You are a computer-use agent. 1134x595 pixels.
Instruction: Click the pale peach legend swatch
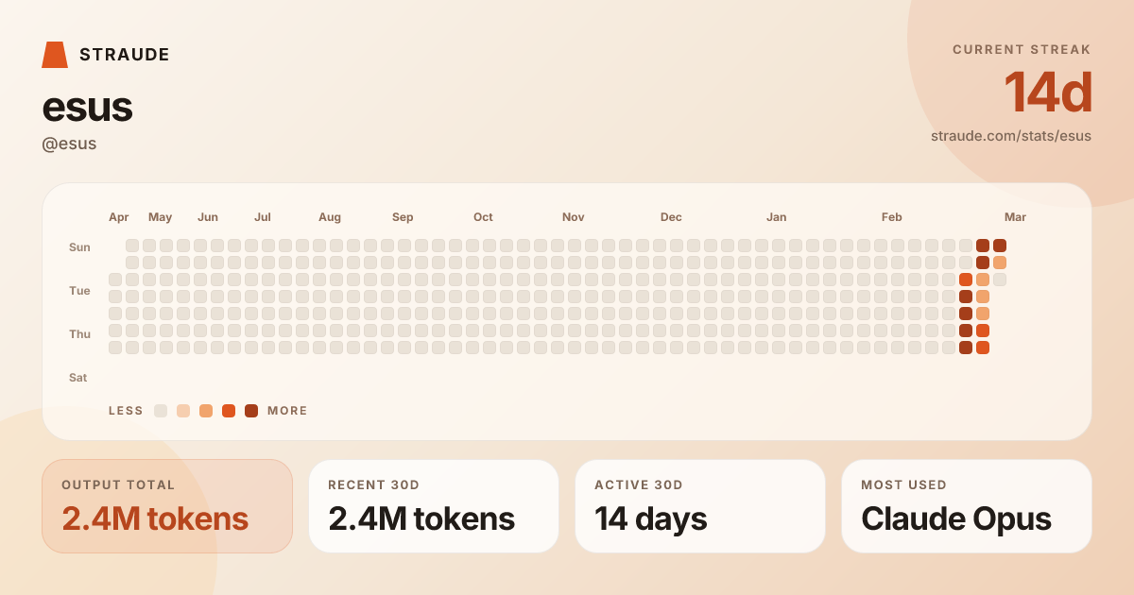[x=183, y=411]
